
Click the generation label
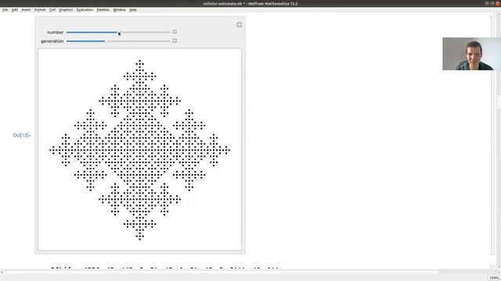[52, 41]
